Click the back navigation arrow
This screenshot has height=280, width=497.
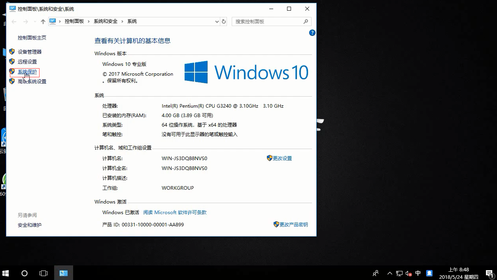(x=14, y=22)
